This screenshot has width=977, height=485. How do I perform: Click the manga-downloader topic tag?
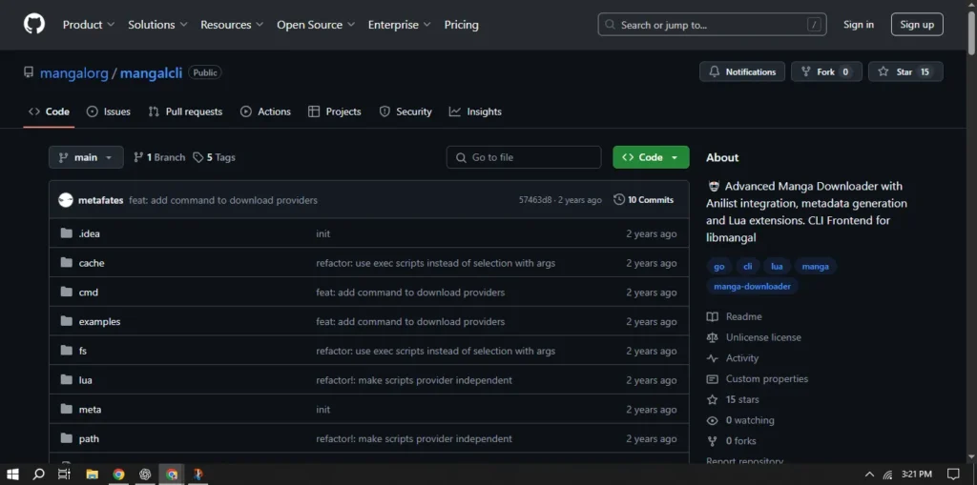[753, 286]
